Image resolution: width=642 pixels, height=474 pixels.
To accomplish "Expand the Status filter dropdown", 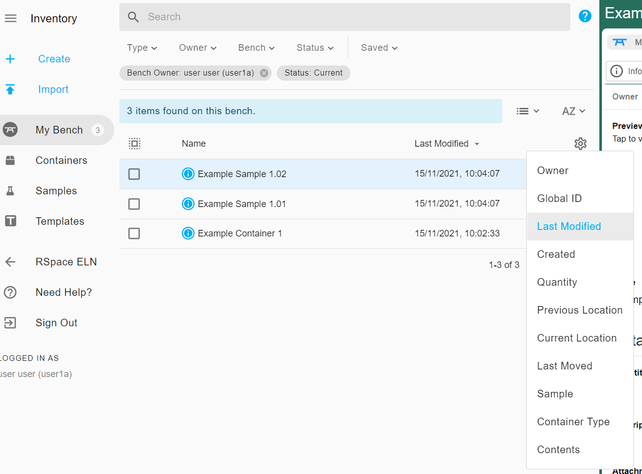I will pos(315,48).
